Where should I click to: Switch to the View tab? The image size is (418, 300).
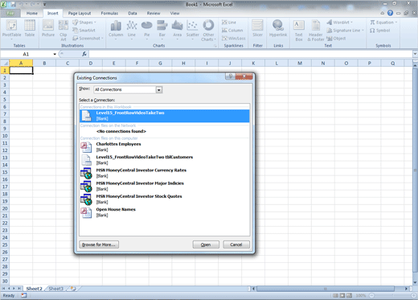click(174, 13)
